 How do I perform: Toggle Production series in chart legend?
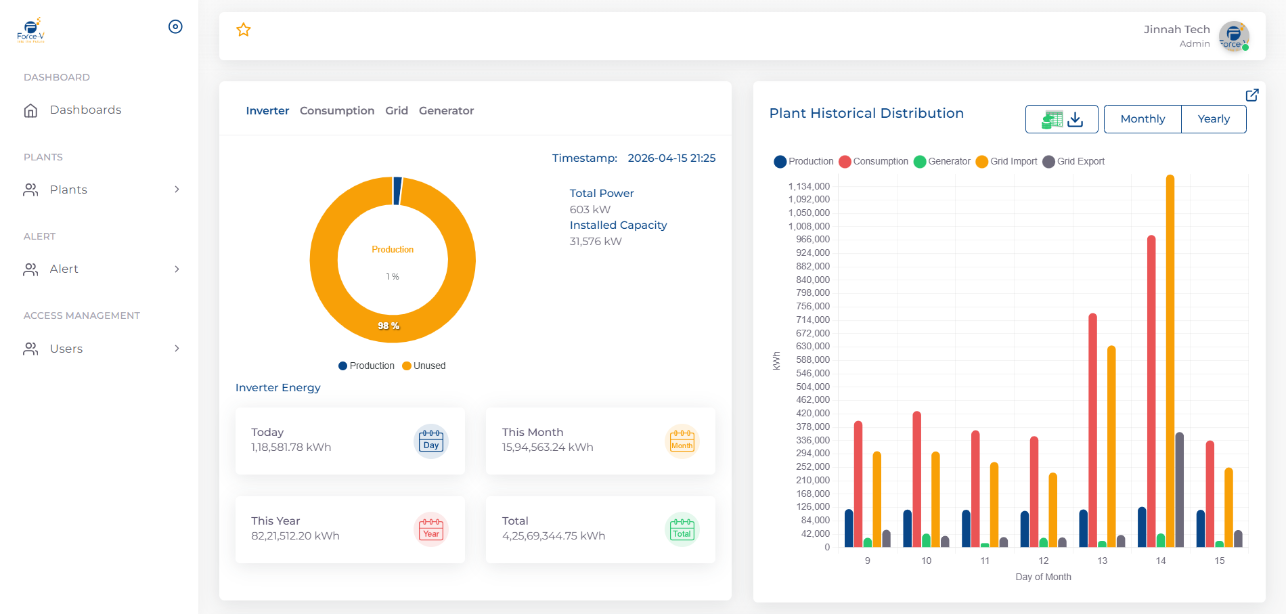pyautogui.click(x=803, y=161)
